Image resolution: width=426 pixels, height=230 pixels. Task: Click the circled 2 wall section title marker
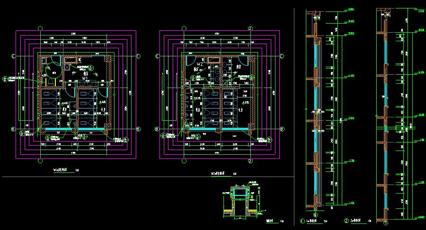pyautogui.click(x=346, y=221)
